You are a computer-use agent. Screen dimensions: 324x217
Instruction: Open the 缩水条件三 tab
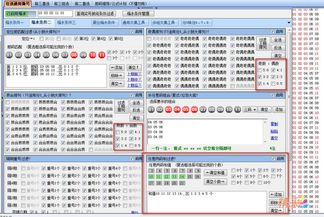tap(67, 23)
